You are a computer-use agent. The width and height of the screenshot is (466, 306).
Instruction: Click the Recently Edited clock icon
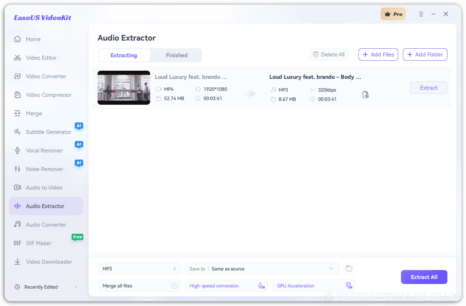(17, 287)
